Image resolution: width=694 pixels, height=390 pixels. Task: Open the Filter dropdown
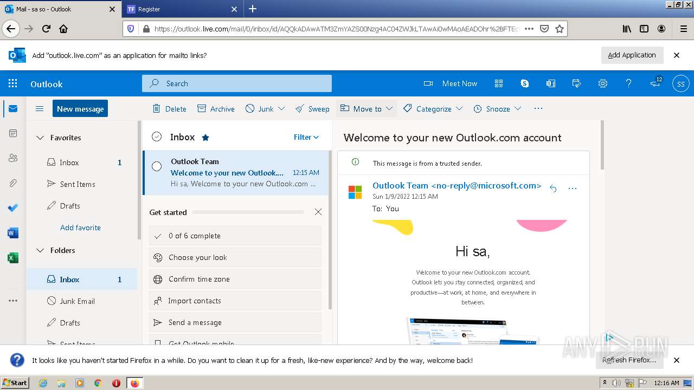click(306, 137)
